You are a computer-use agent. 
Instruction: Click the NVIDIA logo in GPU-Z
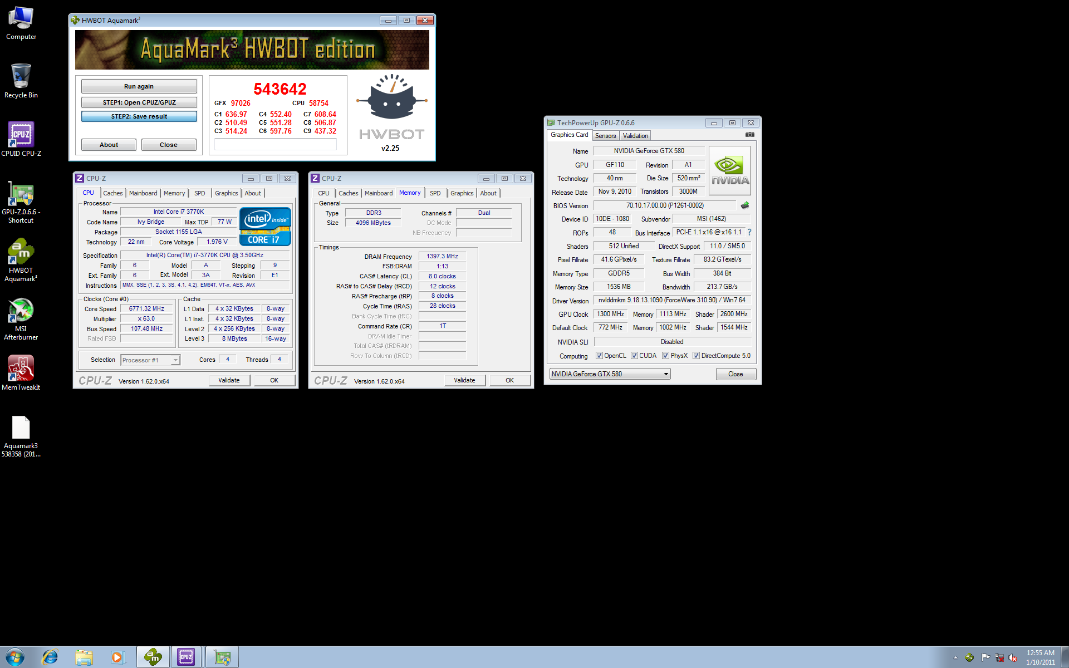(x=730, y=170)
